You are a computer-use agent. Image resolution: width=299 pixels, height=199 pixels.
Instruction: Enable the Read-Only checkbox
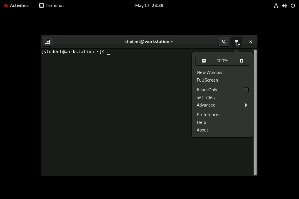tap(246, 90)
